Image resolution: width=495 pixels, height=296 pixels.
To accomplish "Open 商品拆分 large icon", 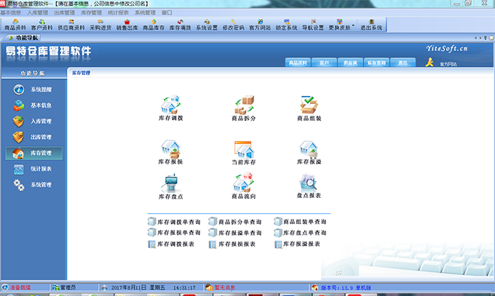I will pyautogui.click(x=243, y=108).
